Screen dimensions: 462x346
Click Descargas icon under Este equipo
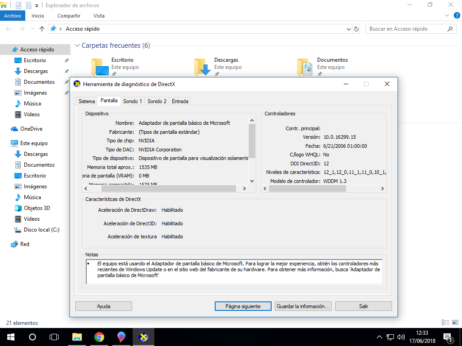click(x=18, y=154)
